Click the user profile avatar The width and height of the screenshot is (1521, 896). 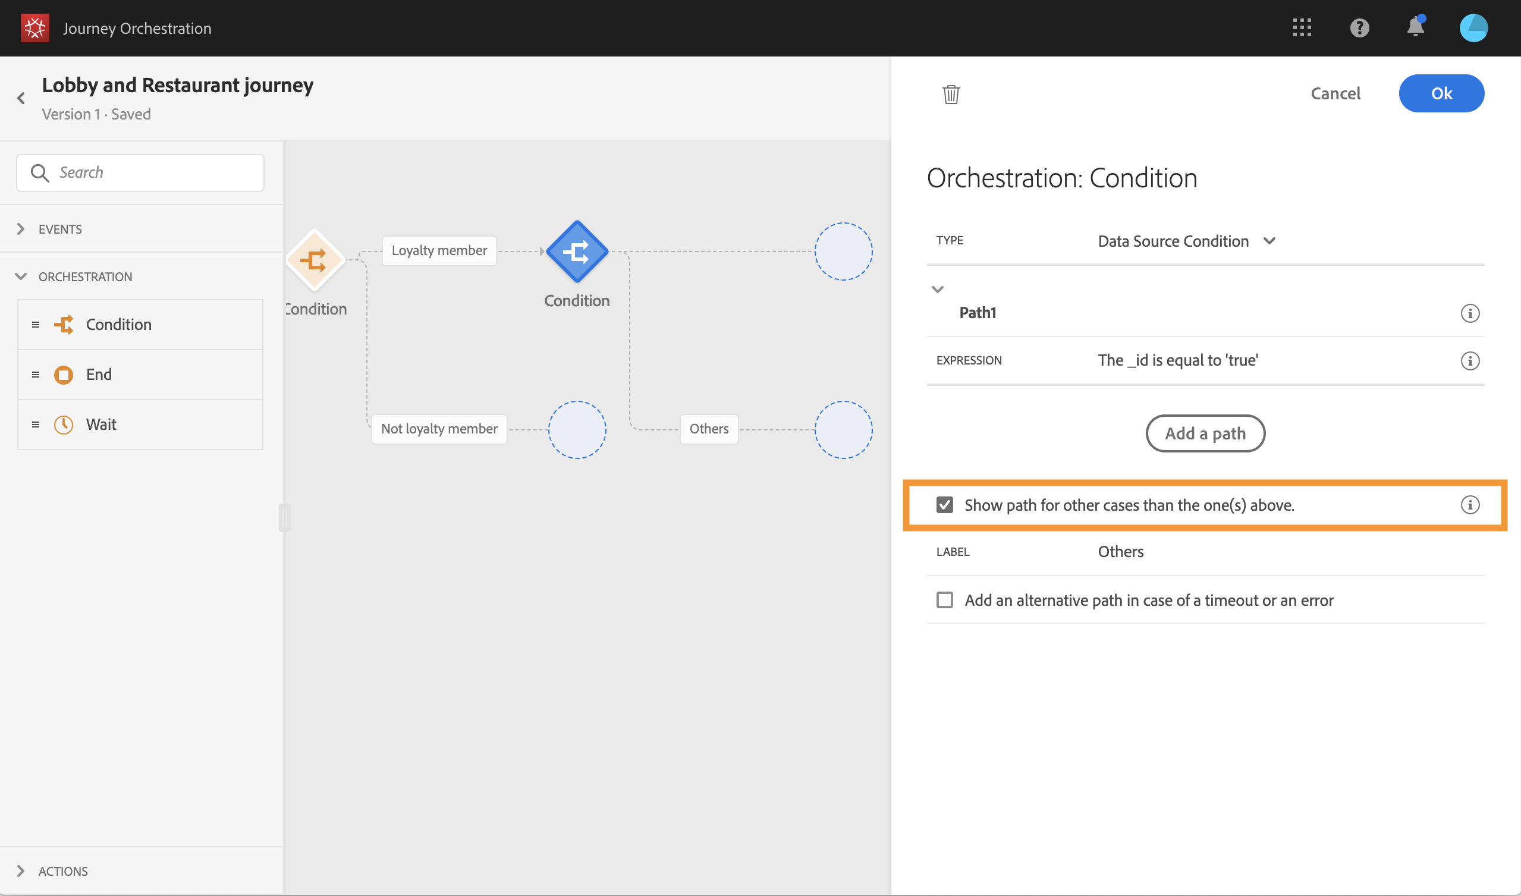[1473, 28]
